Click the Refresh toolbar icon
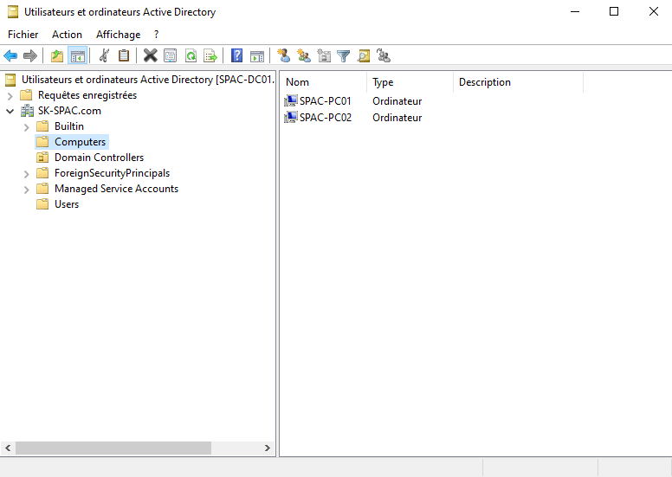This screenshot has height=477, width=672. coord(190,56)
